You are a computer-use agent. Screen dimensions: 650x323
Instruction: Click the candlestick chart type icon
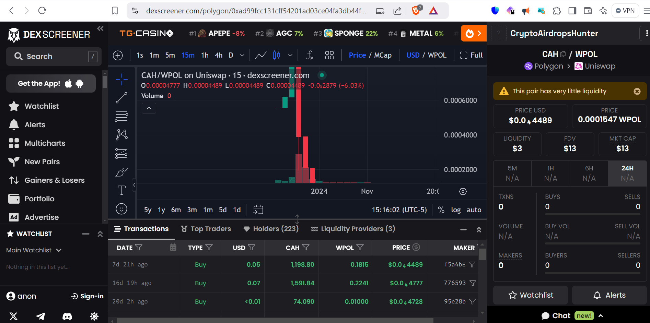tap(276, 55)
